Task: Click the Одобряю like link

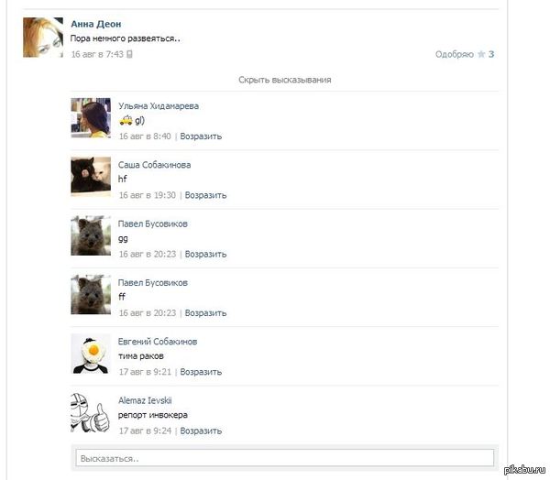Action: point(455,54)
